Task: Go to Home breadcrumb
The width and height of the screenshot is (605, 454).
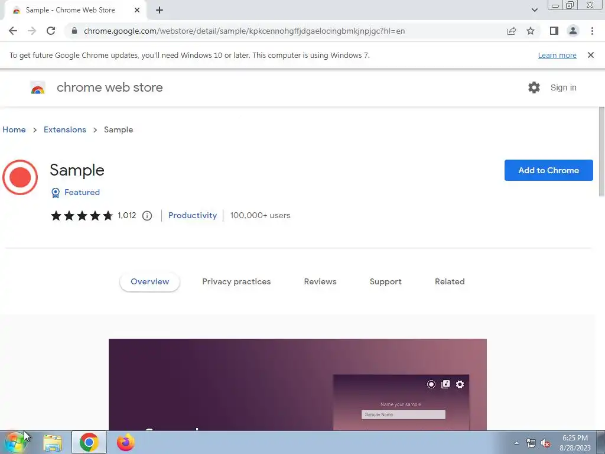Action: (14, 129)
